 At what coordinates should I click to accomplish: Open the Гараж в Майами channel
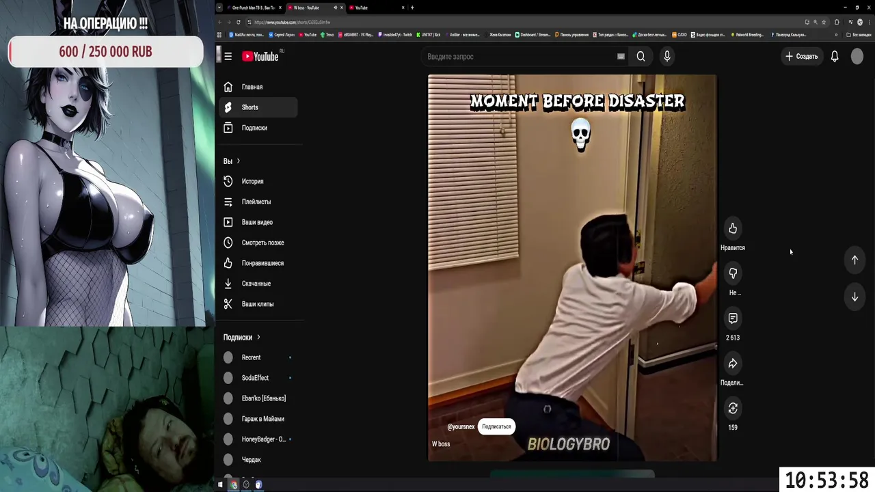258,419
